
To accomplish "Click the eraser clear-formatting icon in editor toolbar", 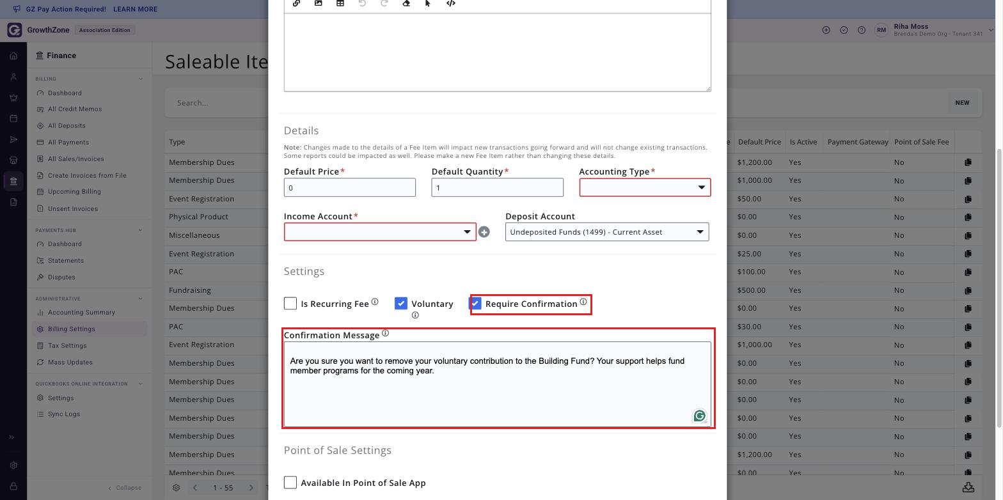I will (x=406, y=3).
